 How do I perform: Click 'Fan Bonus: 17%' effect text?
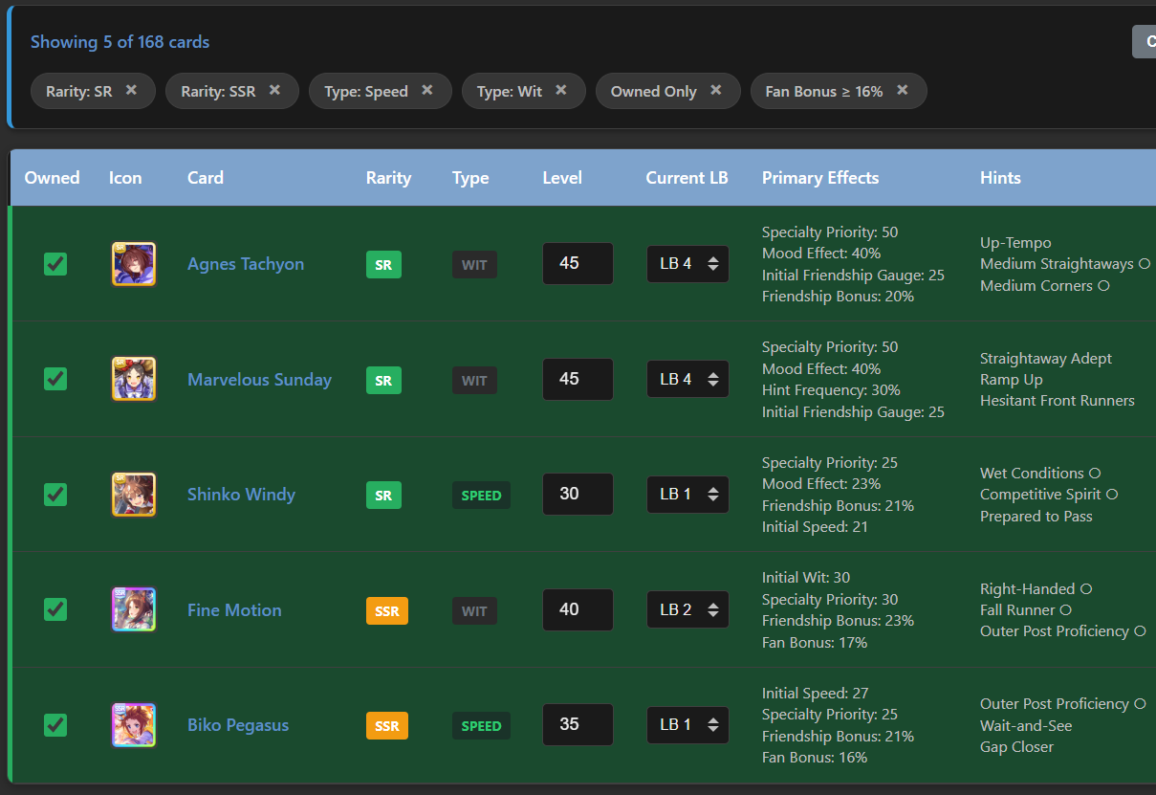click(x=815, y=642)
